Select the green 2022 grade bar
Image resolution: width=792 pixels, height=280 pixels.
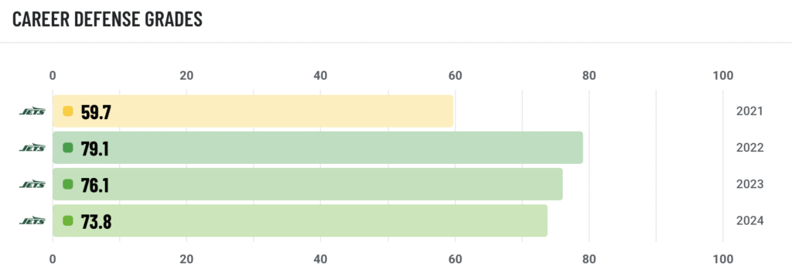[x=318, y=148]
